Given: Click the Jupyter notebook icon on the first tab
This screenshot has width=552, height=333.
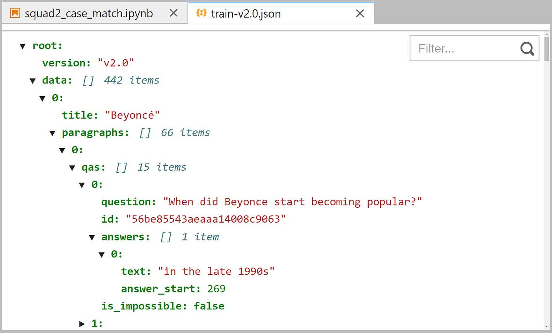Looking at the screenshot, I should coord(15,13).
